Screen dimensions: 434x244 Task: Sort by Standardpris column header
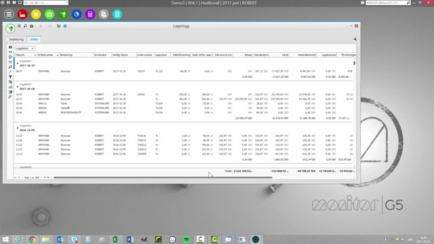(x=261, y=55)
